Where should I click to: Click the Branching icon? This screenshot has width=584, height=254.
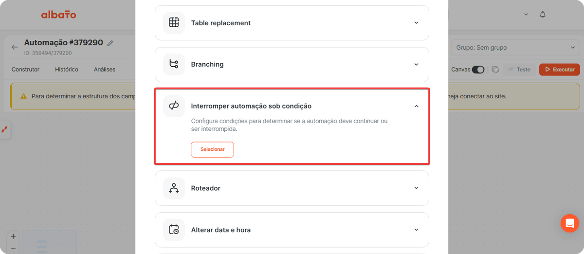[174, 64]
